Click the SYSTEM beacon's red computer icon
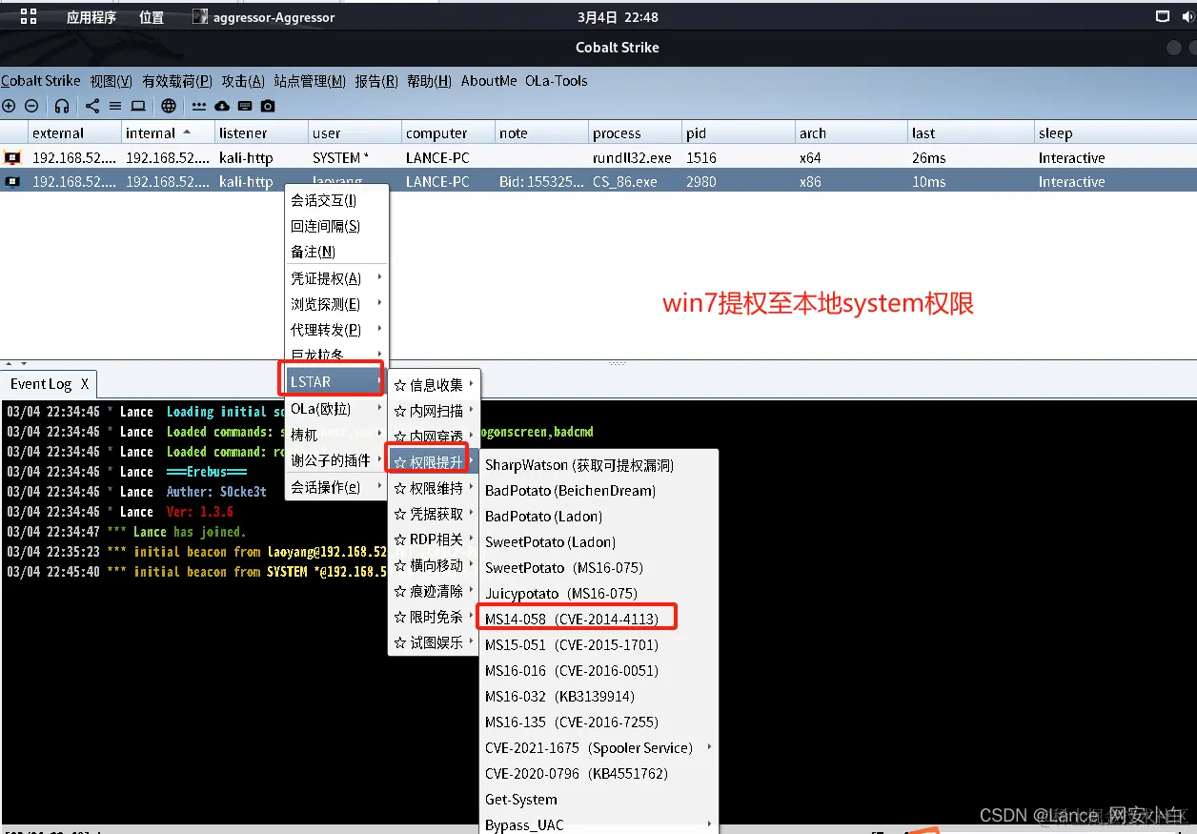The height and width of the screenshot is (834, 1197). (12, 157)
